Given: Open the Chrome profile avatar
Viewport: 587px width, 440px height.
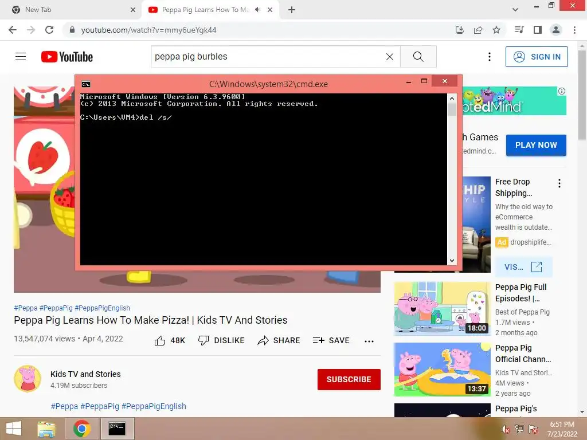Looking at the screenshot, I should [x=556, y=30].
